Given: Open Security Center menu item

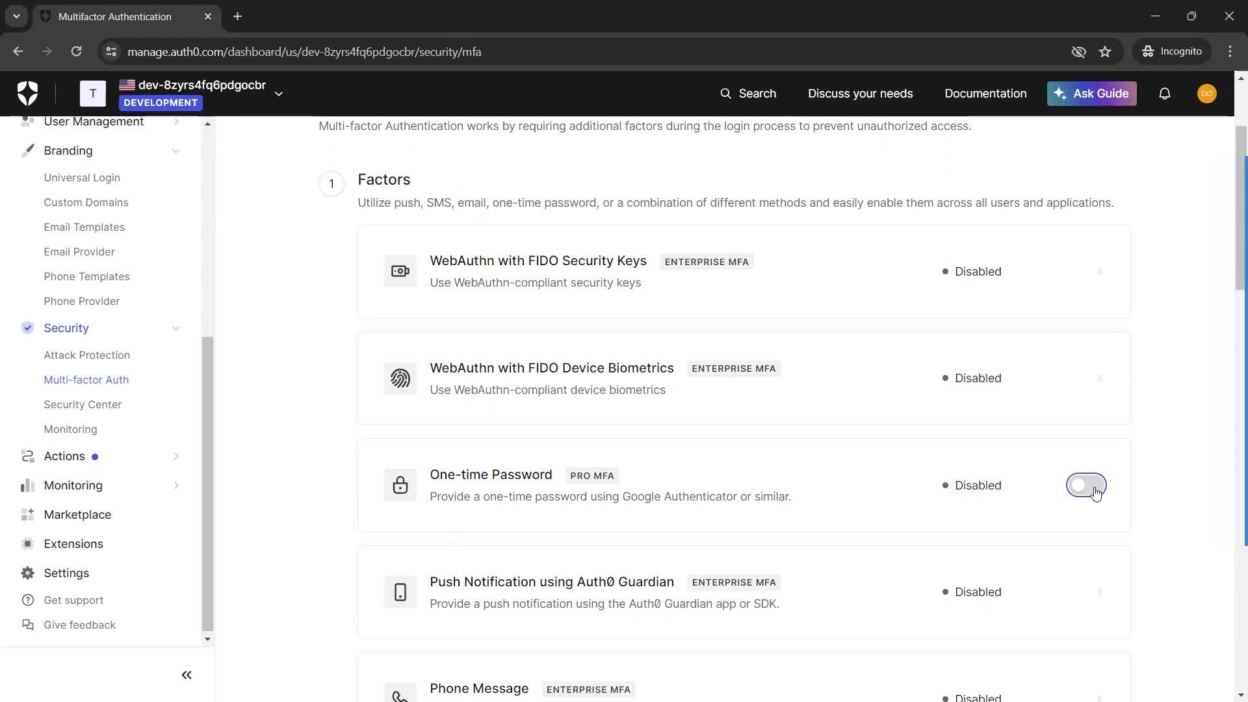Looking at the screenshot, I should 83,405.
